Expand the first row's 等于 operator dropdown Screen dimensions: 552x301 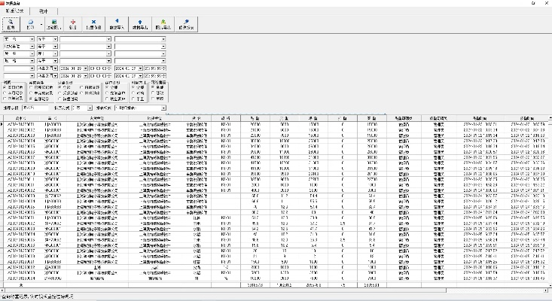pos(55,38)
